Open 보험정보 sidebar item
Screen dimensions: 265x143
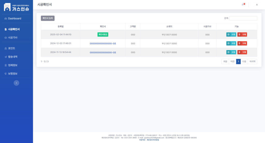(13, 74)
